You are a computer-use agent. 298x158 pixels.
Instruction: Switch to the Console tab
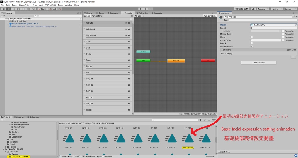coord(18,117)
